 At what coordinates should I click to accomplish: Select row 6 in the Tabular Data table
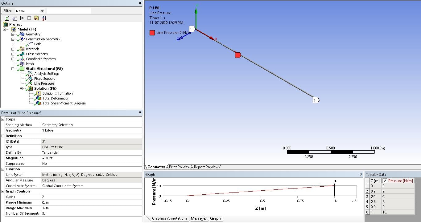click(x=367, y=212)
